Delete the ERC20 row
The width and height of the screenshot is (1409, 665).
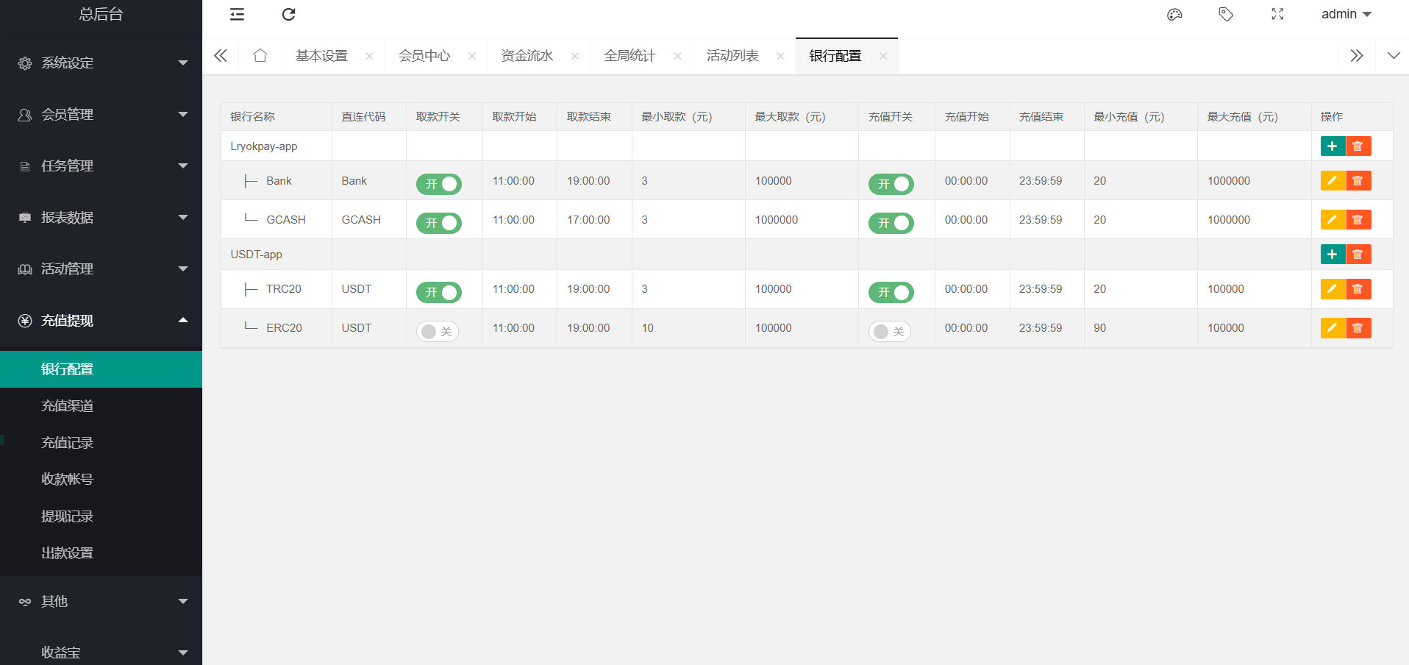coord(1358,328)
